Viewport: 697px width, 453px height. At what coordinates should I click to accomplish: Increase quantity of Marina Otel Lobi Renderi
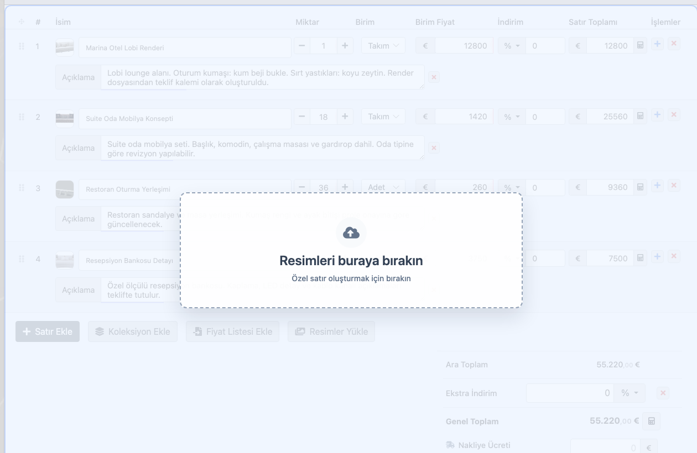click(345, 45)
